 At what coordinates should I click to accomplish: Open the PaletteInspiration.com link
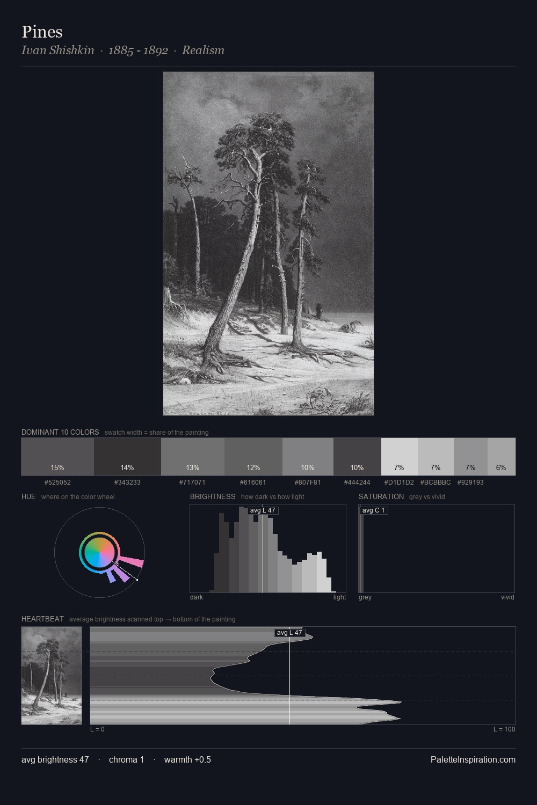(473, 759)
